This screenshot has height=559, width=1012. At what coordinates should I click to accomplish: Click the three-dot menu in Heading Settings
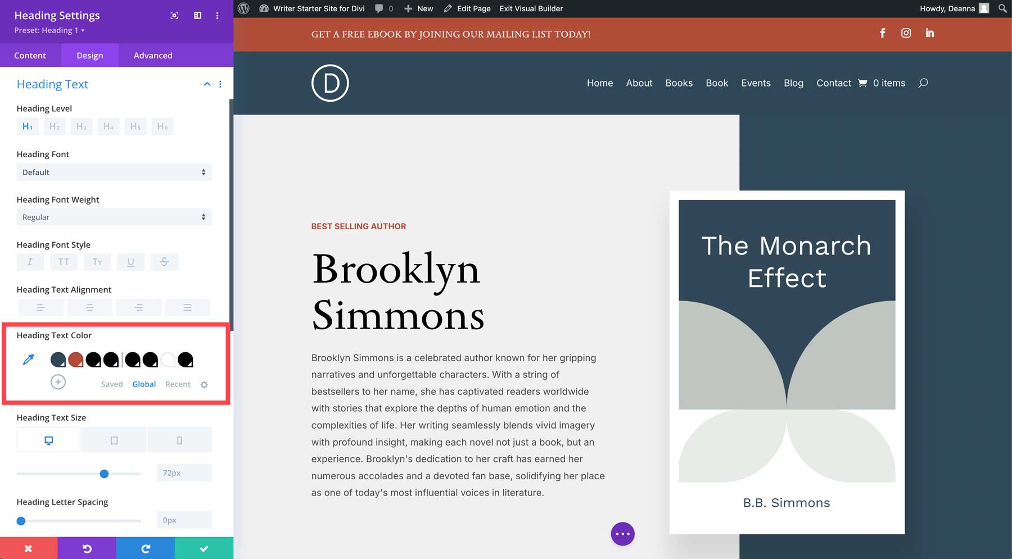coord(218,16)
